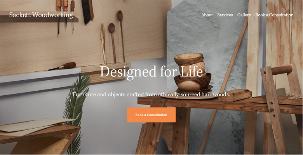Click the black-bristled hand brush
303x155 pixels.
[x=87, y=12]
